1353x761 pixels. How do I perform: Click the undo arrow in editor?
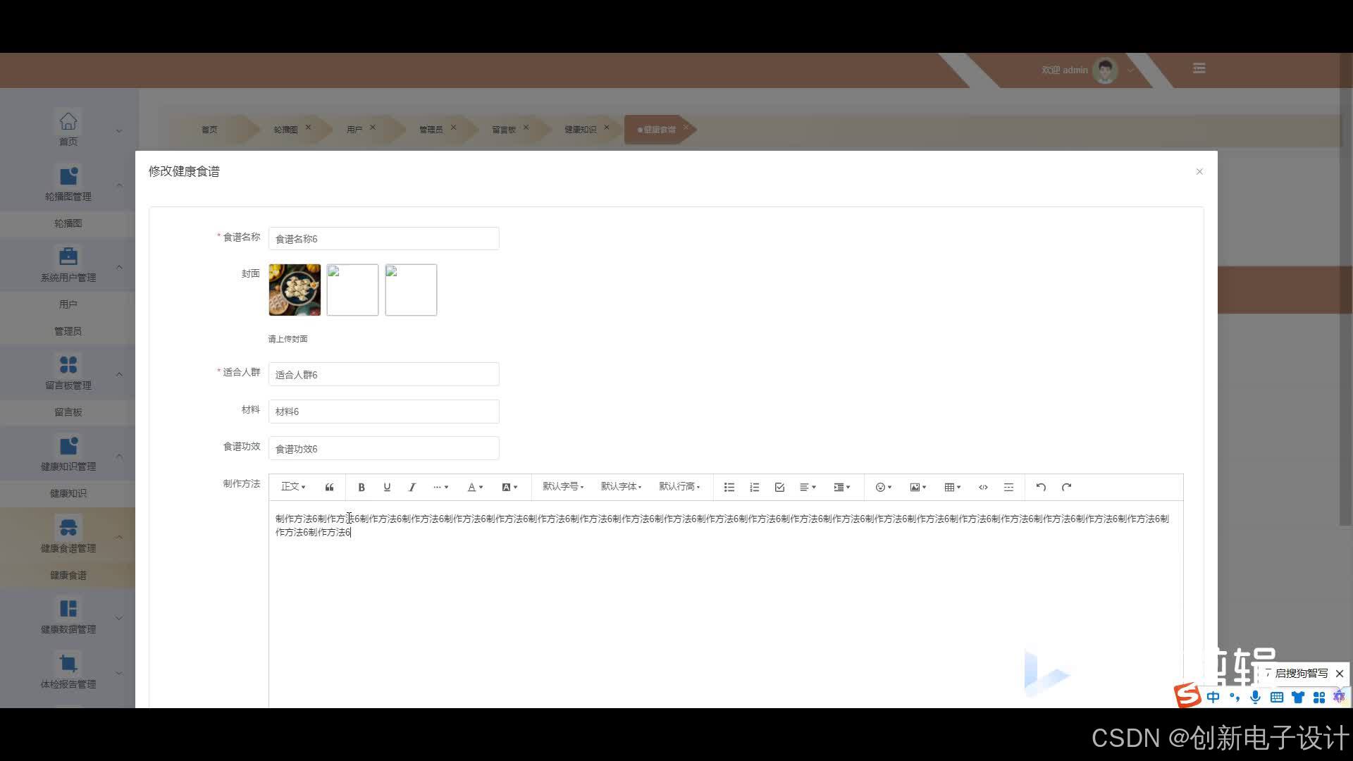1041,487
